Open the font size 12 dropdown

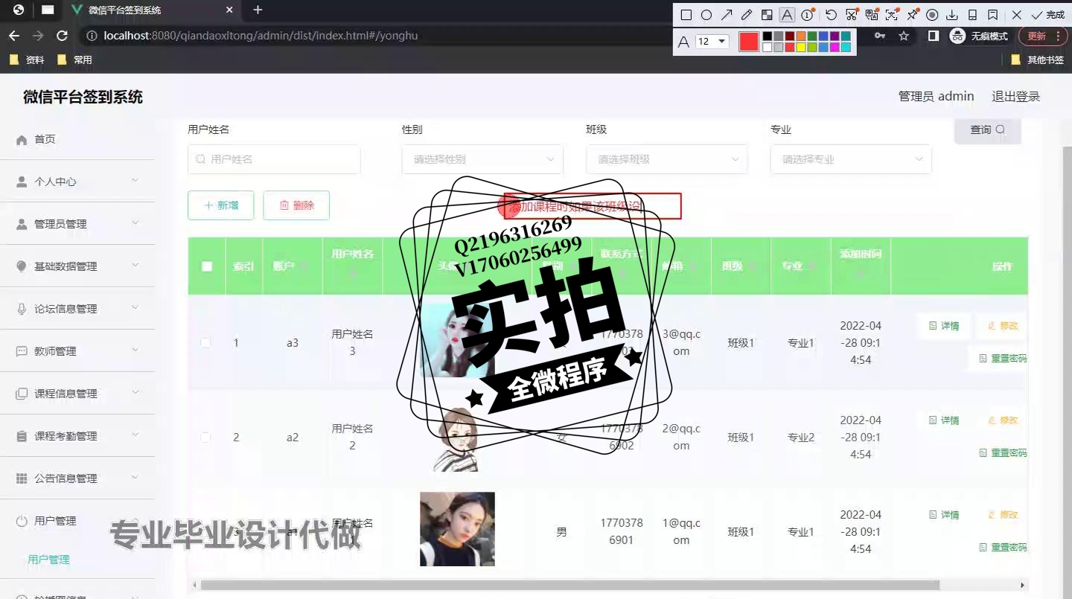pos(712,42)
